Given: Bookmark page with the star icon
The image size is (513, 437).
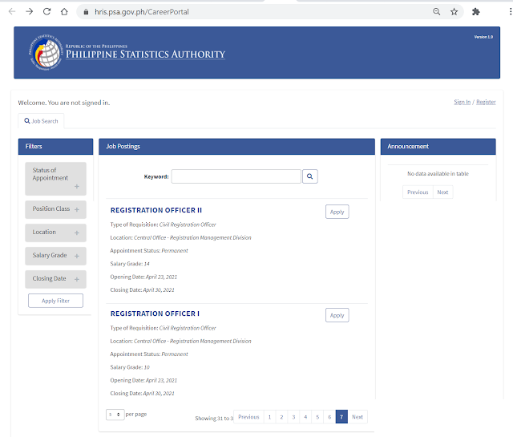Looking at the screenshot, I should 454,12.
